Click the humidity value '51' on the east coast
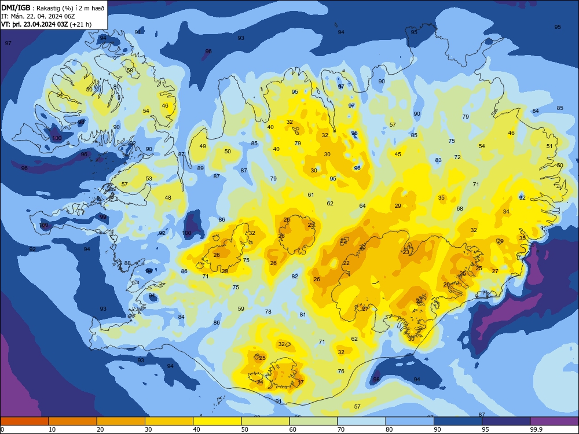 549,146
